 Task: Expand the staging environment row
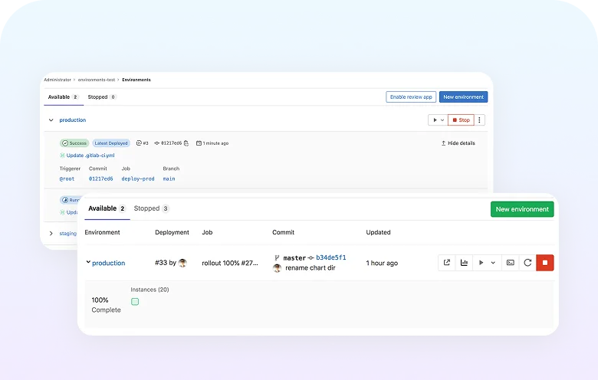(51, 233)
